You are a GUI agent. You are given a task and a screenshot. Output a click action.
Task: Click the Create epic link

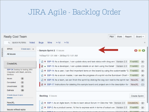26,49
